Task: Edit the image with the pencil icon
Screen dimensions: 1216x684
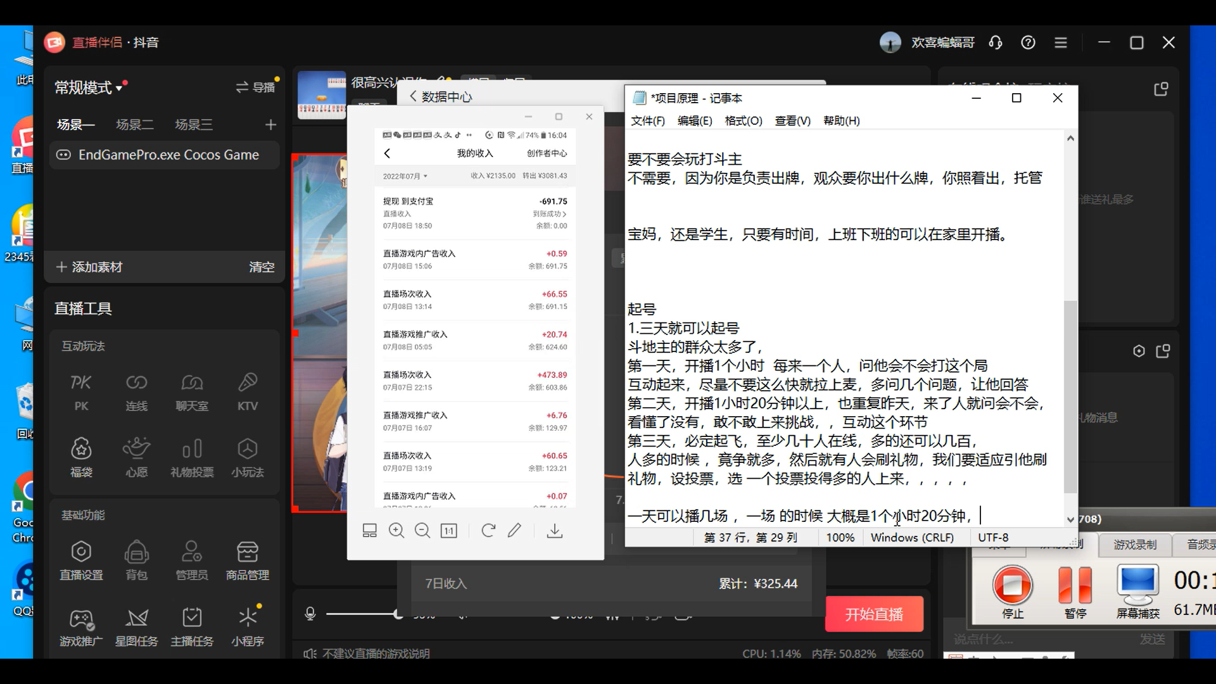Action: (x=515, y=531)
